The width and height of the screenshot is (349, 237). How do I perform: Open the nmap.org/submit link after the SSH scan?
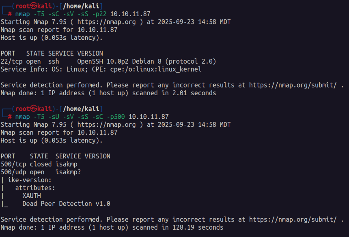coord(293,85)
